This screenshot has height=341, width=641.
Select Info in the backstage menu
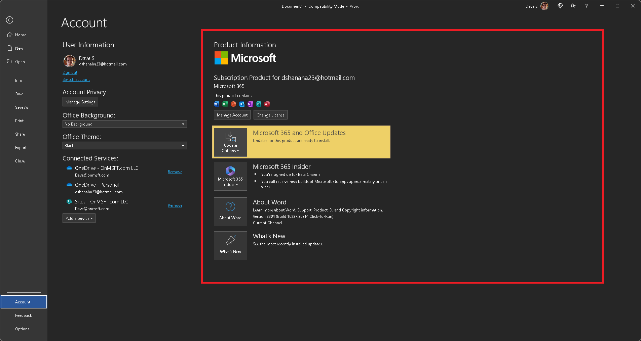[18, 81]
